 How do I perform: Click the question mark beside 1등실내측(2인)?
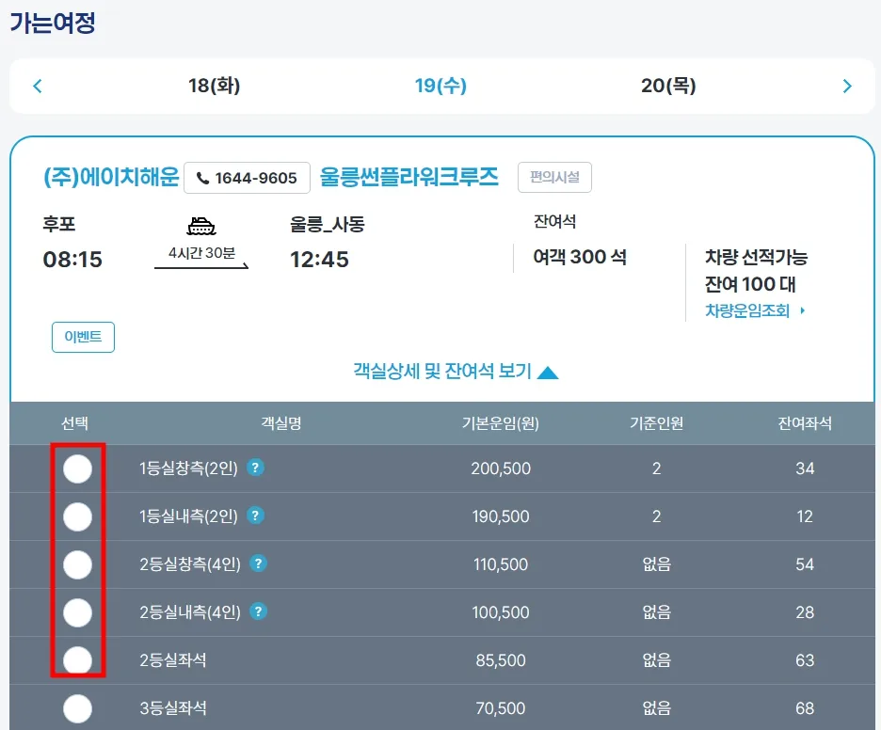(x=254, y=516)
